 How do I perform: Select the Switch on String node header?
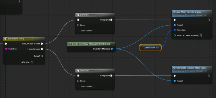[x=24, y=39]
